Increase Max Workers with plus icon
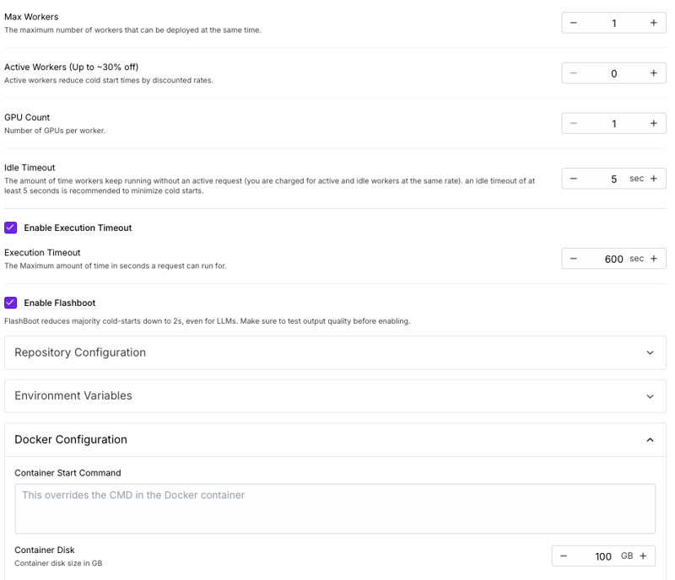Viewport: 675px width, 580px height. [653, 23]
